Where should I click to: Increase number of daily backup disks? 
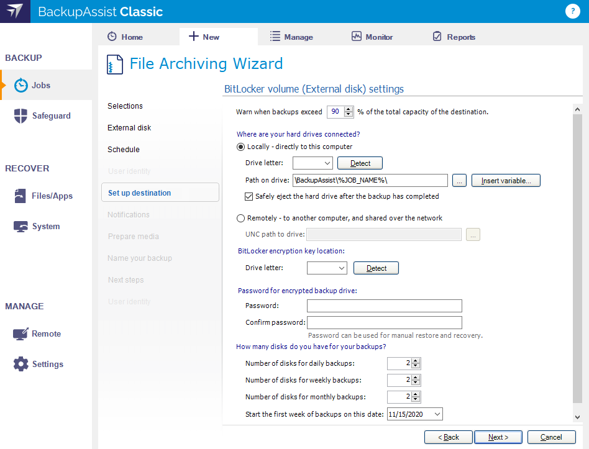coord(416,361)
